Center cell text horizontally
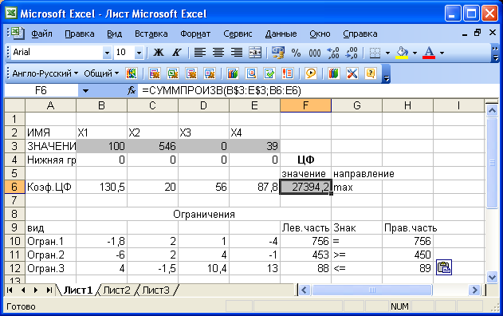This screenshot has width=503, height=316. point(218,53)
